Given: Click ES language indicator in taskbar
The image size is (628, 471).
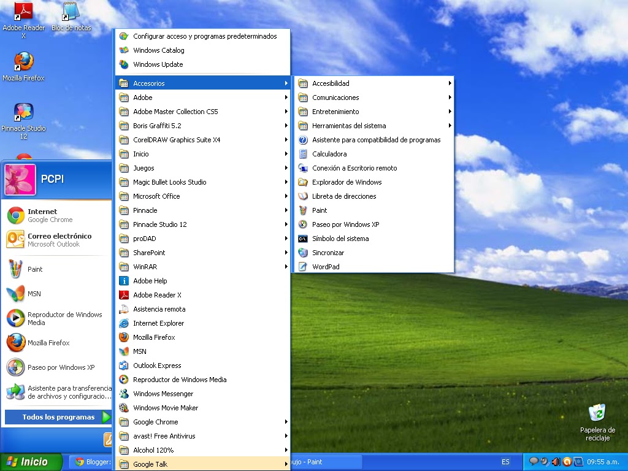Looking at the screenshot, I should point(505,462).
